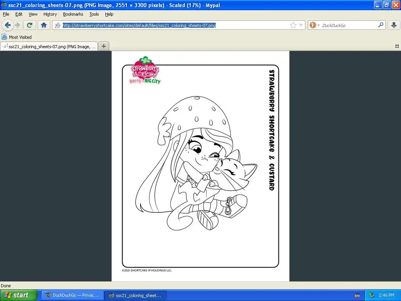Open the address bar history dropdown
The image size is (401, 301).
[x=301, y=25]
